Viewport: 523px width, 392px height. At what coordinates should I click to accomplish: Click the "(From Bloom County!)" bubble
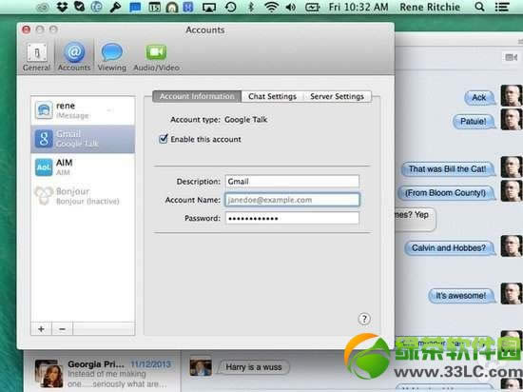pyautogui.click(x=446, y=193)
